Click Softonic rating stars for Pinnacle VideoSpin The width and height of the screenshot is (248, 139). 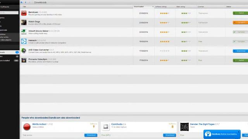click(164, 60)
